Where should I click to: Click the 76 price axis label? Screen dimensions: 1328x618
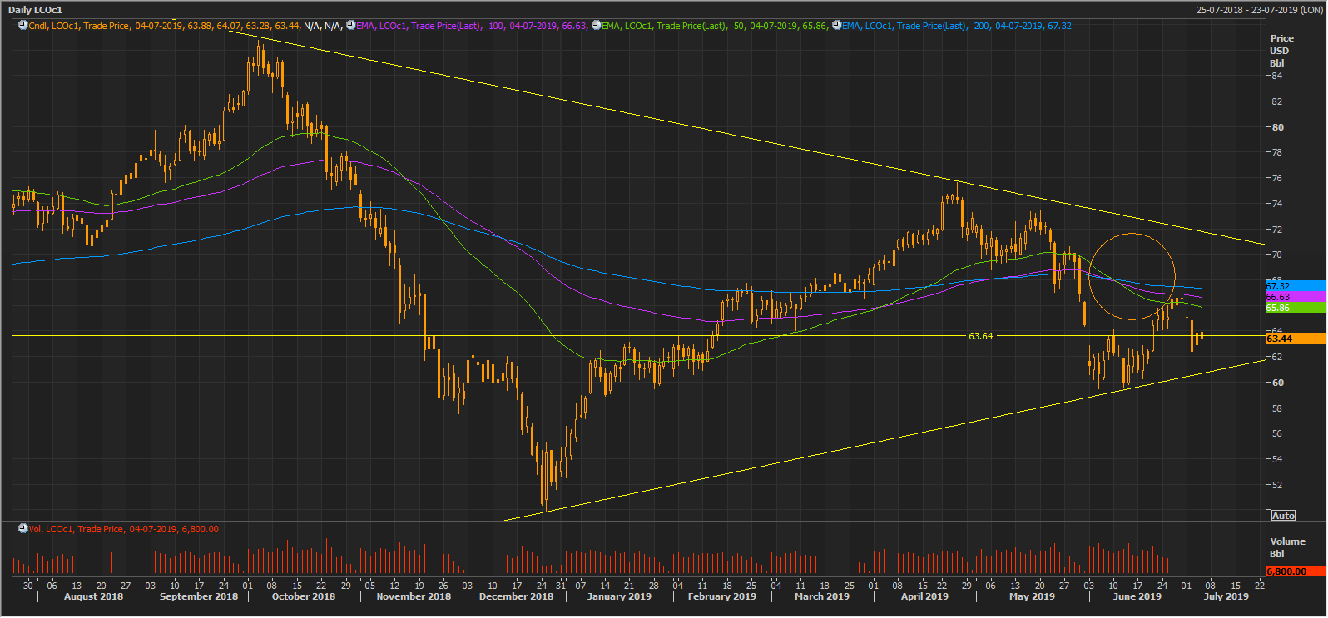tap(1276, 178)
